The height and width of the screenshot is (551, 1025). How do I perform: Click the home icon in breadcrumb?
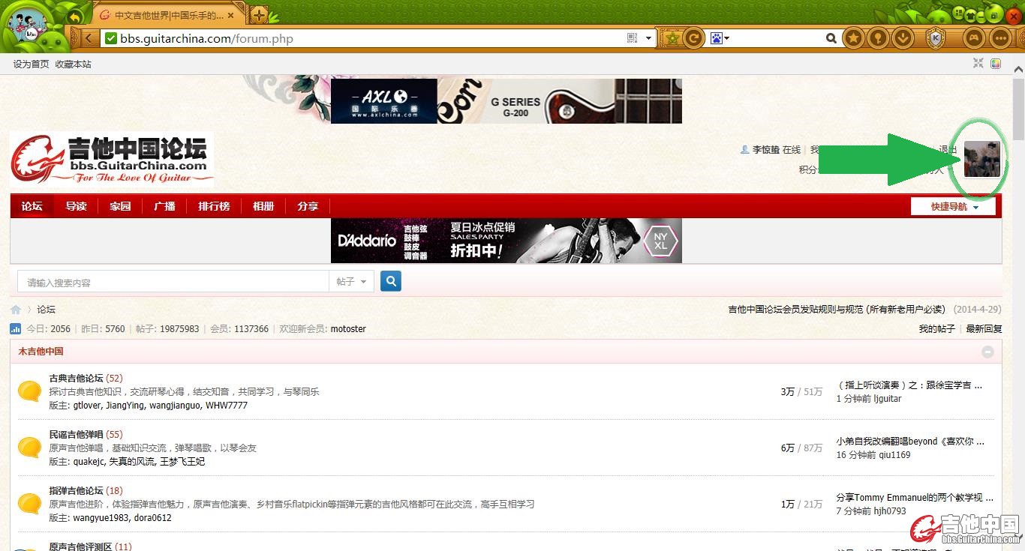16,310
